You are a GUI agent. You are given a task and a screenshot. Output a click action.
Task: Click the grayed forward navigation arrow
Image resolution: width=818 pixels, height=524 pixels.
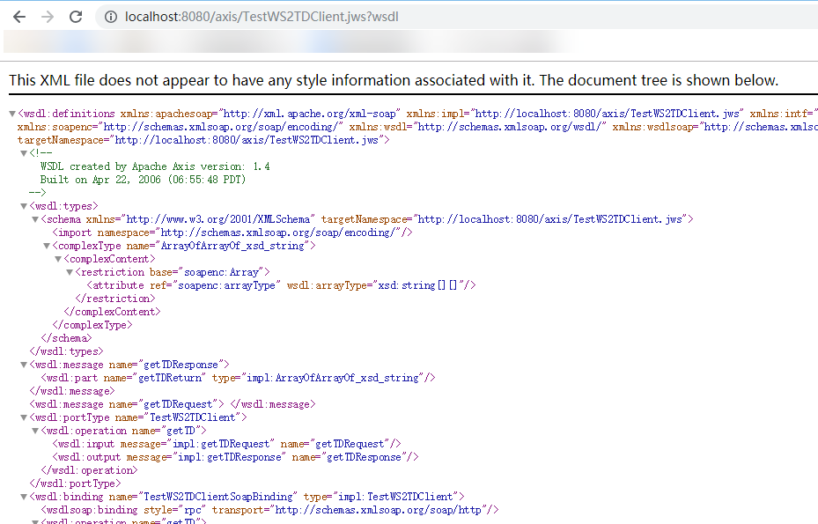click(49, 16)
